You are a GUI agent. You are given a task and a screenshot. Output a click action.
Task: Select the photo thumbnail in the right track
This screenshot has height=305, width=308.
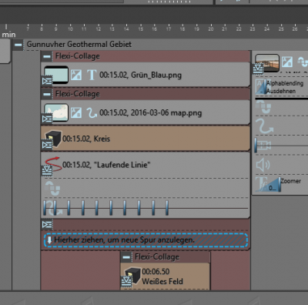267,63
